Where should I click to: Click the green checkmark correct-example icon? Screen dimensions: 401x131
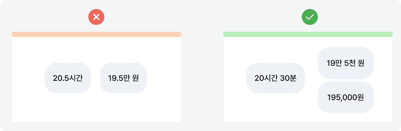coord(310,17)
